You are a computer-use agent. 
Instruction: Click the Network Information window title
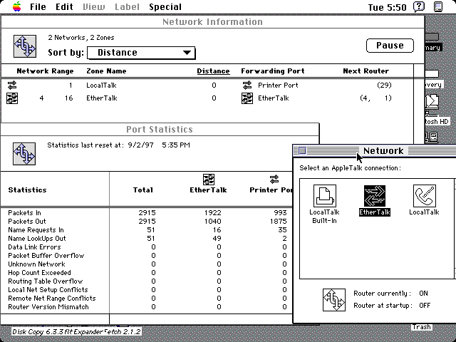[212, 22]
